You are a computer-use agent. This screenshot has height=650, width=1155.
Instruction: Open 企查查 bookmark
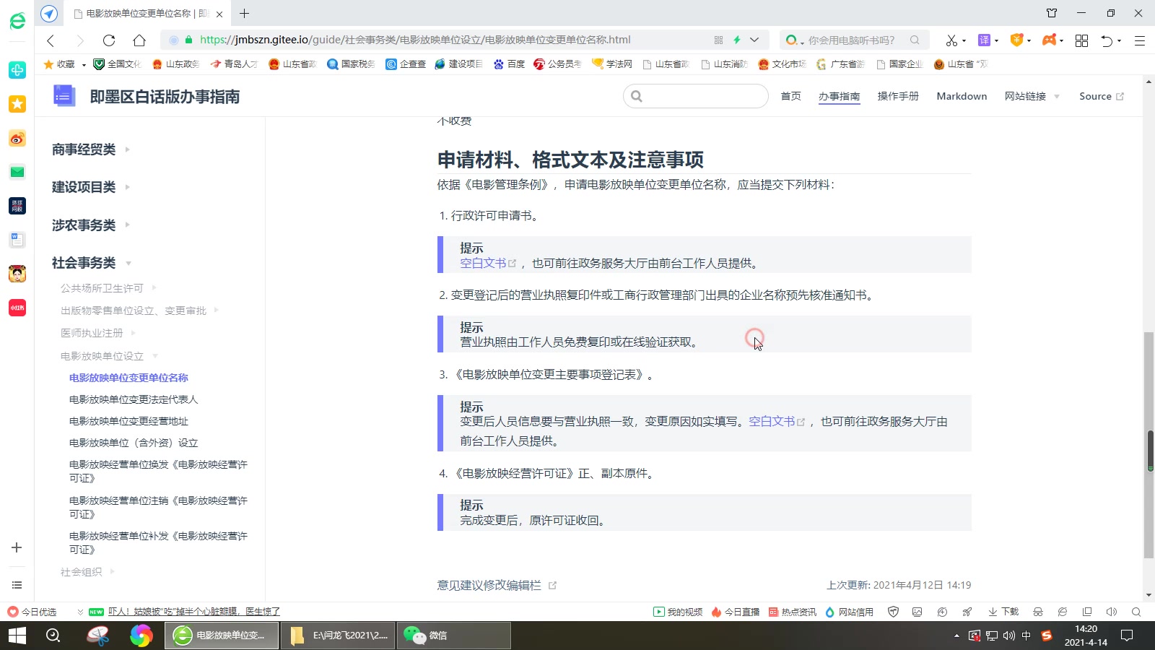tap(406, 64)
